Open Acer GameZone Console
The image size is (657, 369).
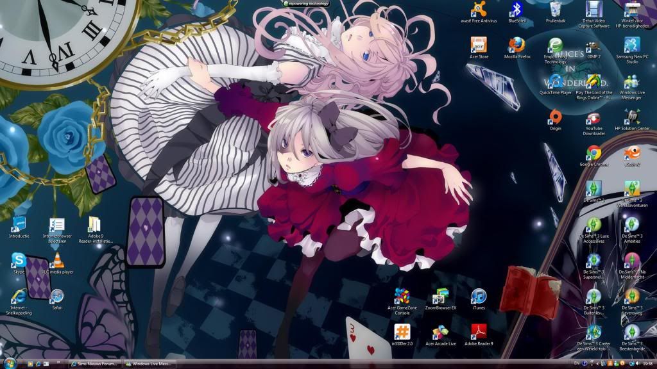click(402, 302)
